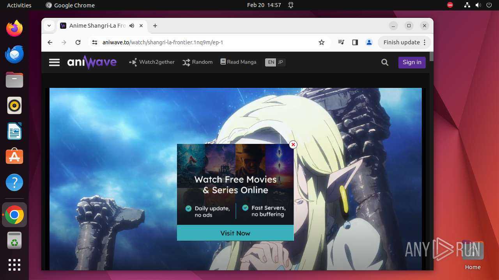This screenshot has width=499, height=280.
Task: Click Finish update button
Action: [402, 42]
